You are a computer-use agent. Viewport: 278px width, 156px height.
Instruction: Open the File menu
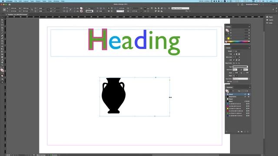pyautogui.click(x=16, y=1)
